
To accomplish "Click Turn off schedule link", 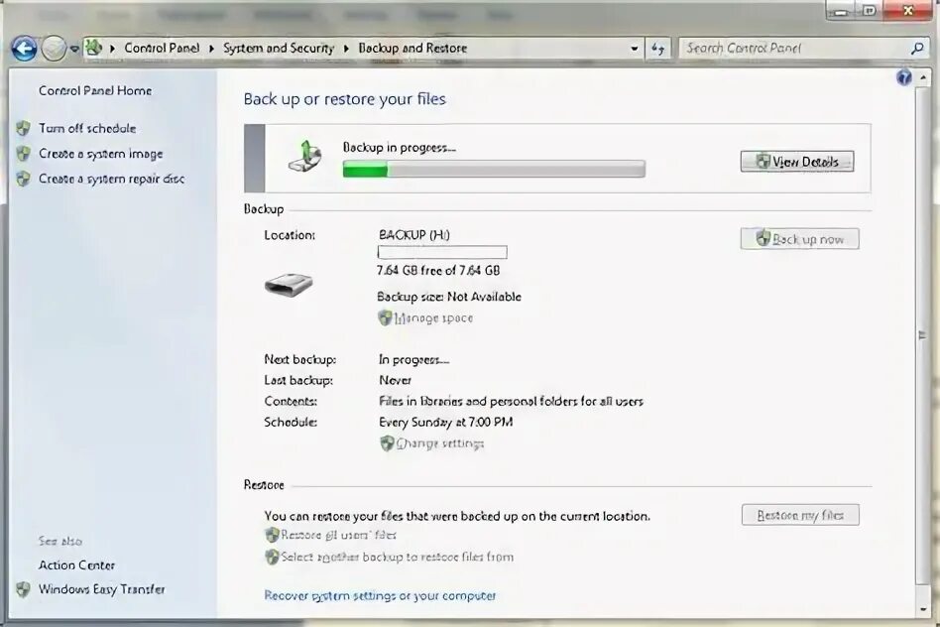I will tap(87, 128).
